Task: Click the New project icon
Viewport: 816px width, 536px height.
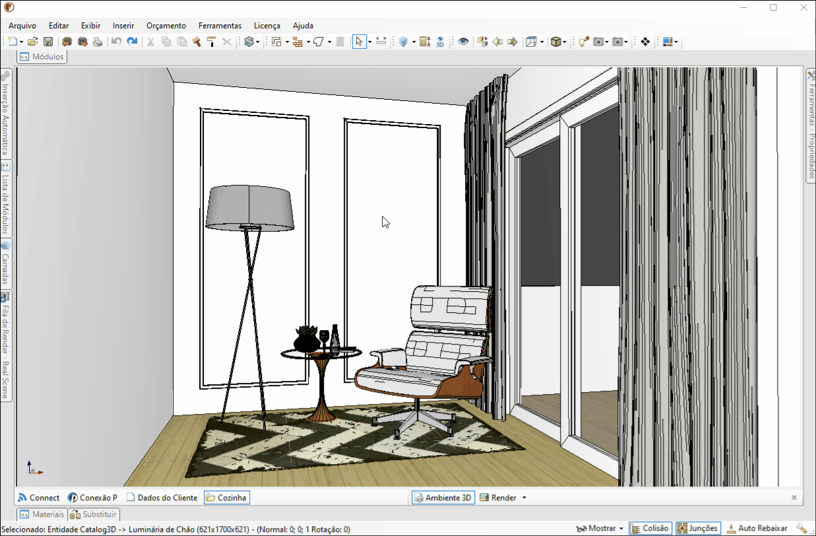Action: pos(13,42)
